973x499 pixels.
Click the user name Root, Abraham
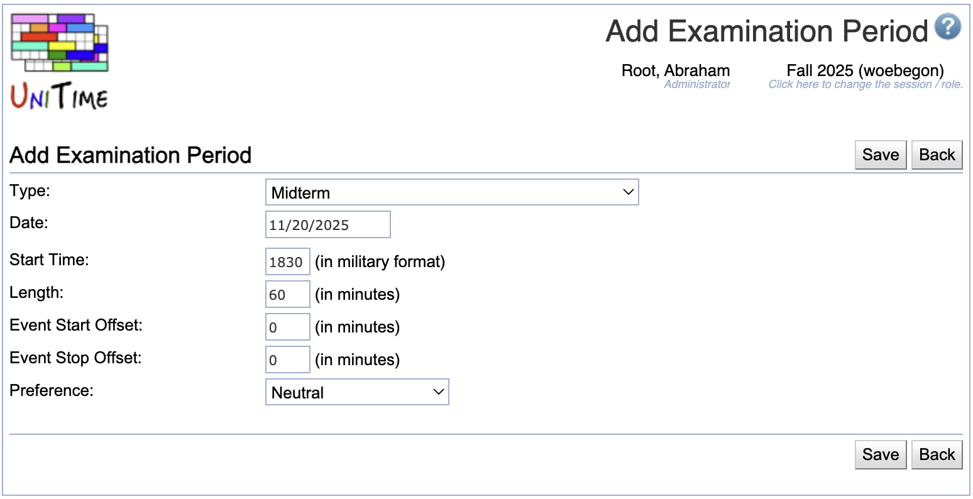point(676,70)
